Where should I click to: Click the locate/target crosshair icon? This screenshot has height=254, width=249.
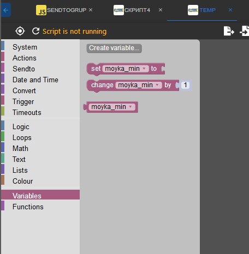click(20, 31)
